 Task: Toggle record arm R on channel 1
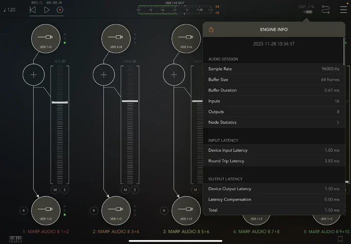23,211
